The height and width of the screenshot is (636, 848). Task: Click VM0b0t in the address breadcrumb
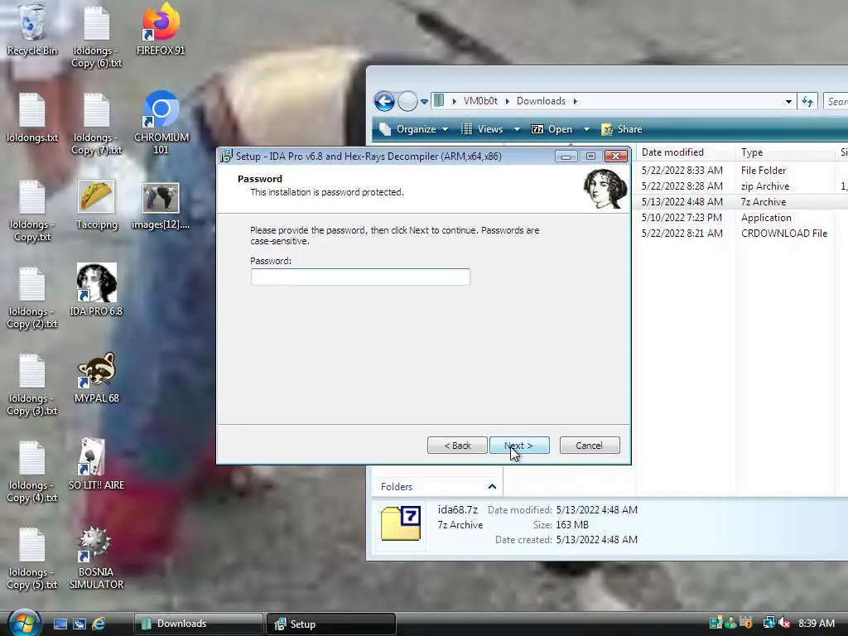[x=480, y=101]
